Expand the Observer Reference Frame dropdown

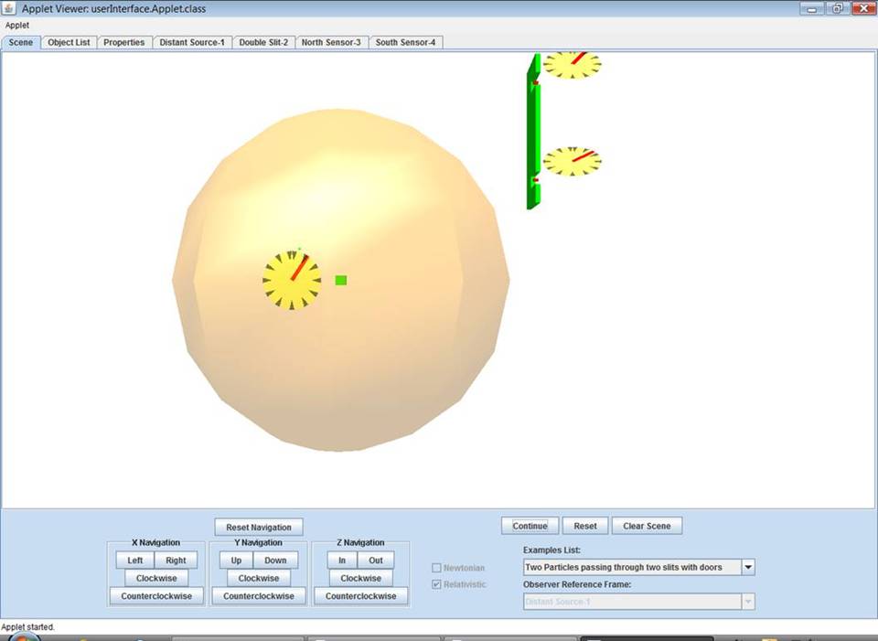(x=746, y=601)
